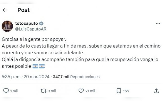Click the Post header title
The width and height of the screenshot is (164, 101).
coord(23,10)
